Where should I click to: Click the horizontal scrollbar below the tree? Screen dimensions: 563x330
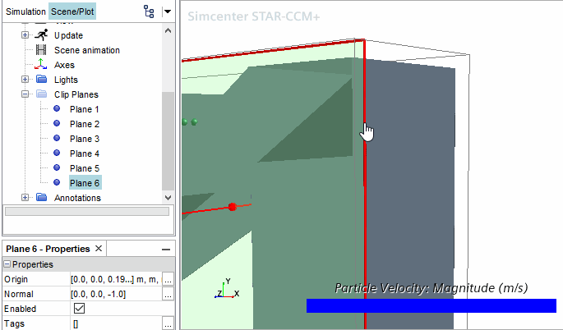[x=87, y=211]
